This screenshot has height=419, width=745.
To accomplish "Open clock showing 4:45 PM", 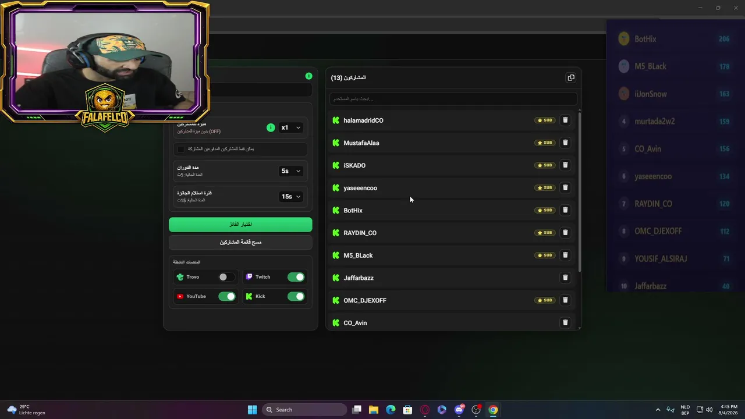I will pos(729,410).
